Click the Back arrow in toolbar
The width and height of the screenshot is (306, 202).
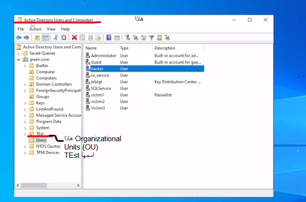click(19, 37)
